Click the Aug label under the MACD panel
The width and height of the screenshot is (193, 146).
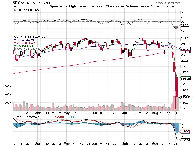click(155, 144)
